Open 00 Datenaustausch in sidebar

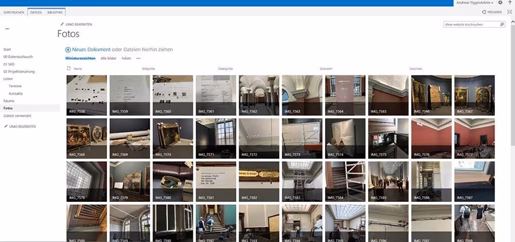pyautogui.click(x=18, y=57)
